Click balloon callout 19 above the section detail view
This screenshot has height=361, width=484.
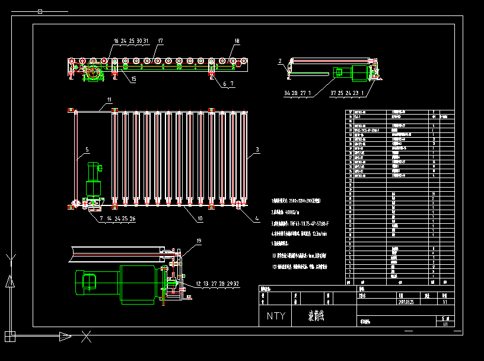coord(199,241)
